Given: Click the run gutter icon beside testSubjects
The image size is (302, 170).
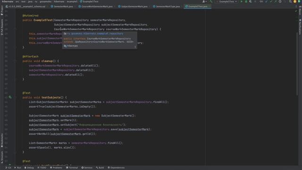Looking at the screenshot, I should pos(10,97).
